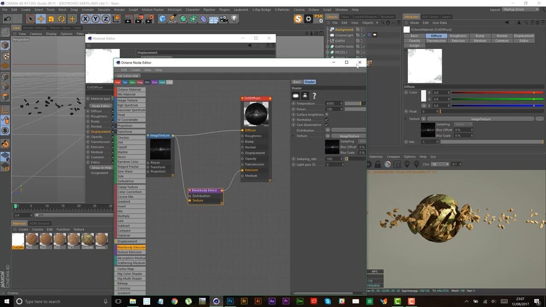The image size is (546, 307).
Task: Click the Get Active Mat button
Action: pyautogui.click(x=128, y=76)
